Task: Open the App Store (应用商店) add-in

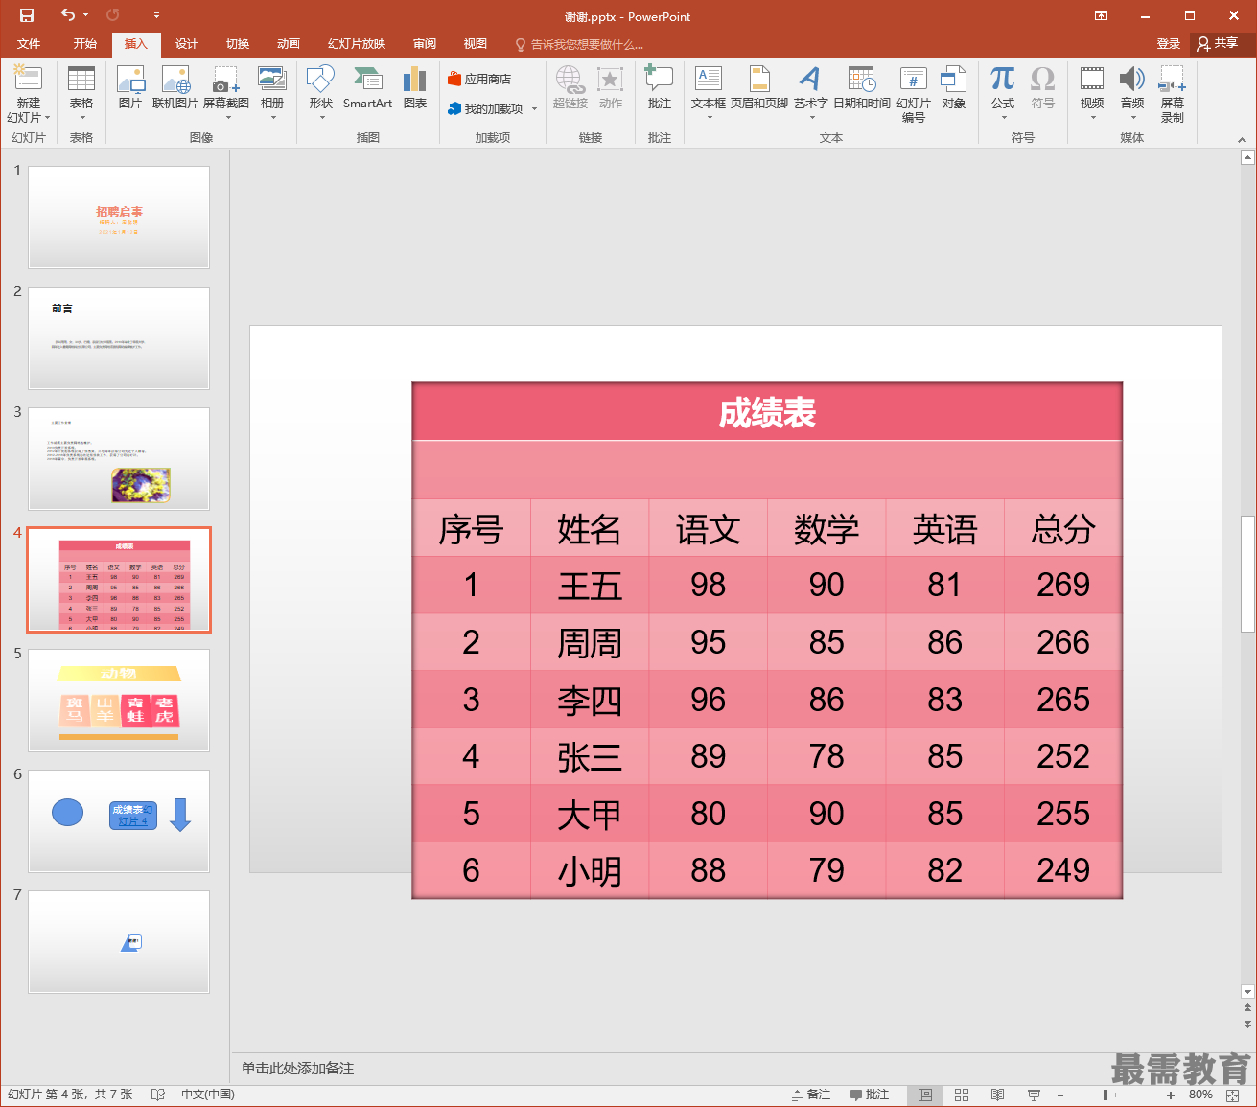Action: pyautogui.click(x=479, y=80)
